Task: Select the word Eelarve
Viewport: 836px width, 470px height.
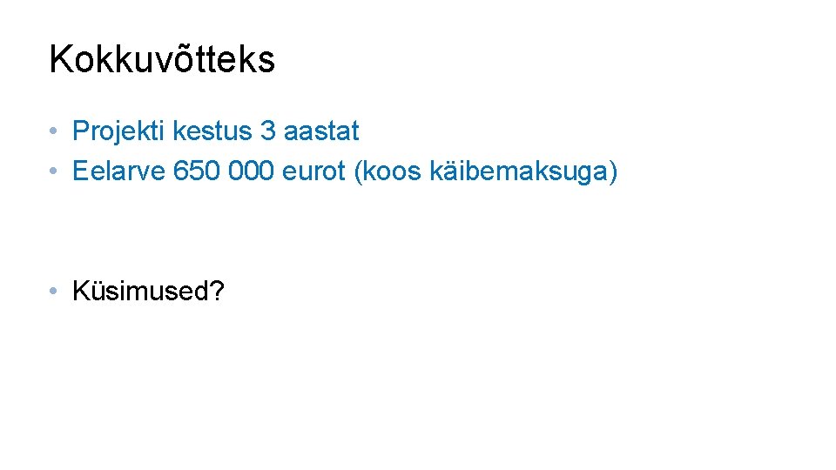Action: (x=119, y=172)
